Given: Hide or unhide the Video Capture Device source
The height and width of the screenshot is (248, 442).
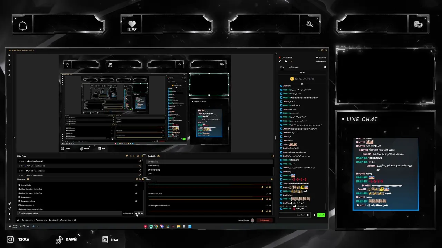Looking at the screenshot, I should tap(136, 213).
